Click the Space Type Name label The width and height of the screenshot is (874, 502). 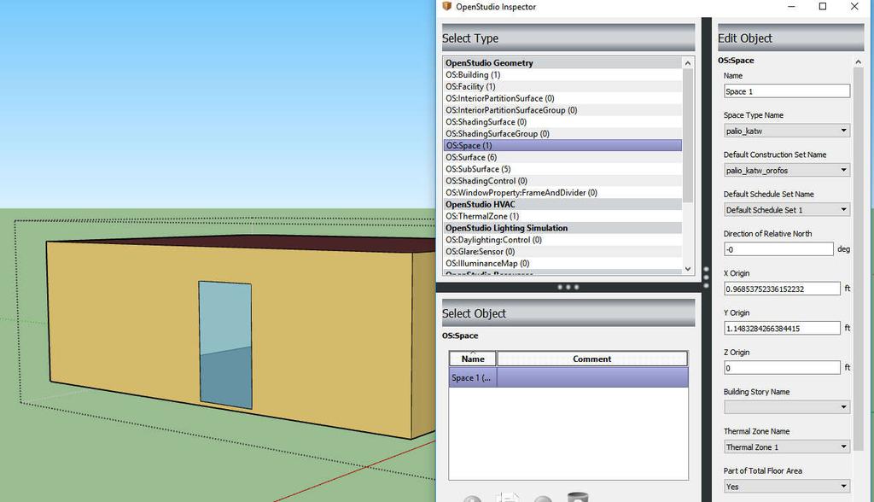[x=753, y=115]
